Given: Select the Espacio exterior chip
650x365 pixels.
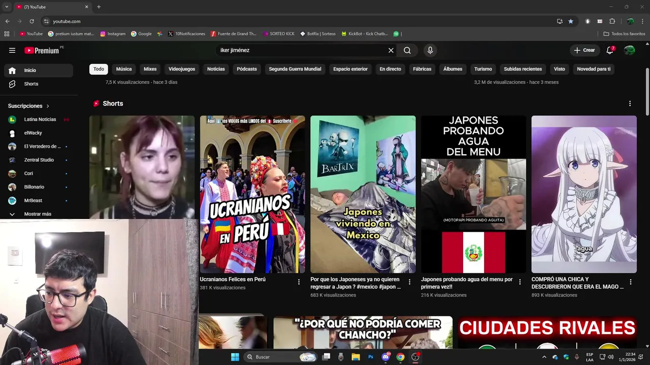Looking at the screenshot, I should 350,69.
